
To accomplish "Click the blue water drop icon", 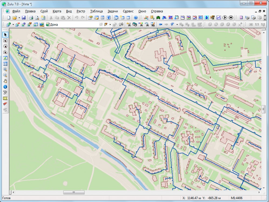I will pyautogui.click(x=207, y=18).
